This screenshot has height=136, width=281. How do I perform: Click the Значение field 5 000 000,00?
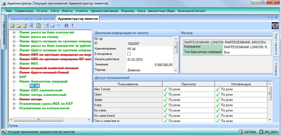click(163, 65)
